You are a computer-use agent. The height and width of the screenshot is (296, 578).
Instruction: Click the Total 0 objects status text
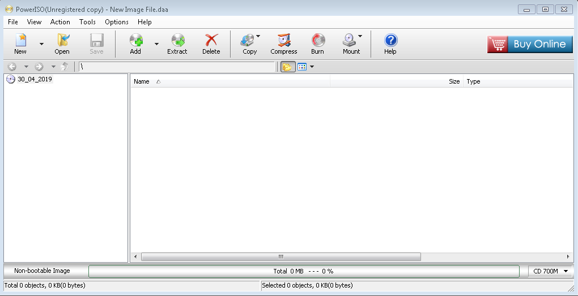(45, 285)
